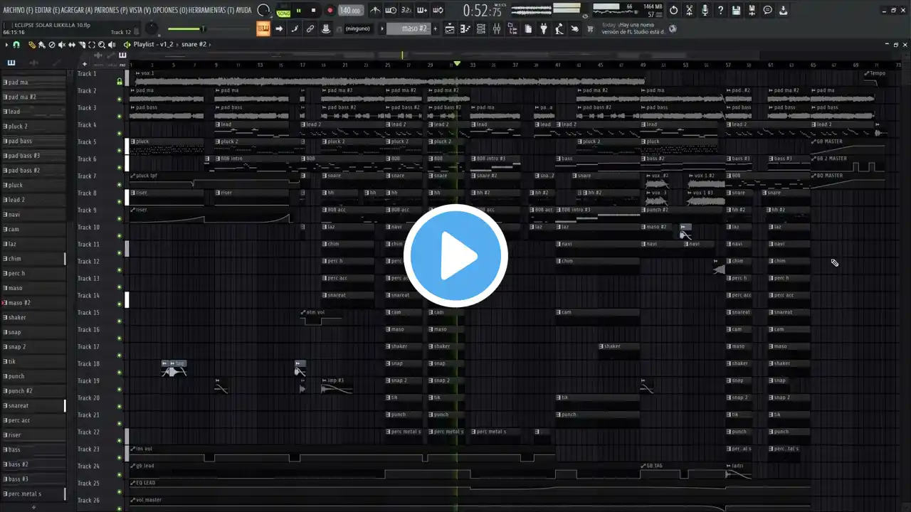
Task: Select 'snareat' in pattern picker list
Action: coord(33,406)
